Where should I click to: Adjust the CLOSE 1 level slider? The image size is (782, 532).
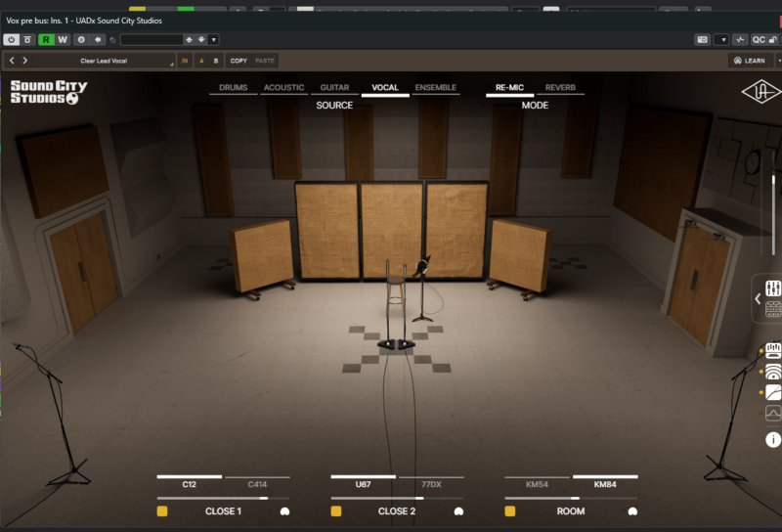(224, 498)
